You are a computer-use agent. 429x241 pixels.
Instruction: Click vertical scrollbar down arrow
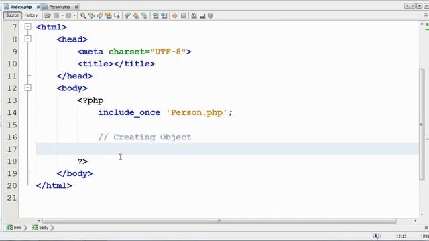click(x=422, y=214)
